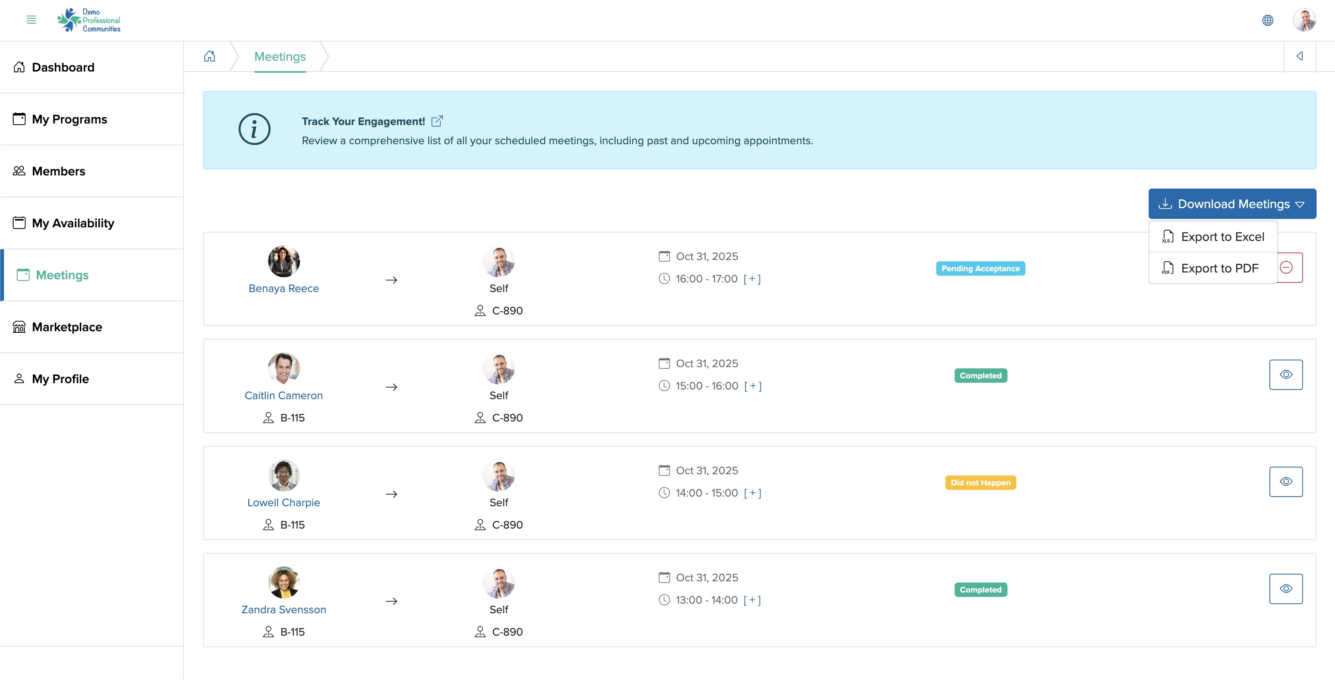Click the Marketplace icon in sidebar
This screenshot has height=680, width=1335.
19,326
